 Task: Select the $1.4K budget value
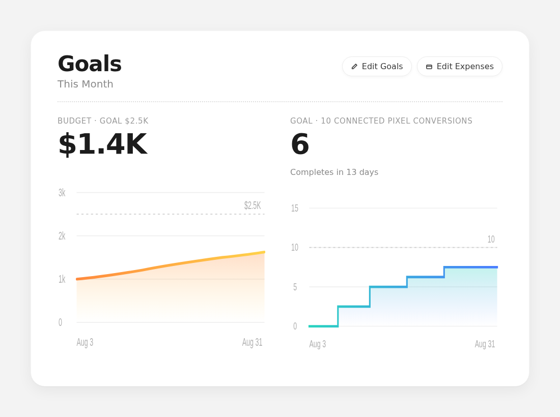(103, 144)
